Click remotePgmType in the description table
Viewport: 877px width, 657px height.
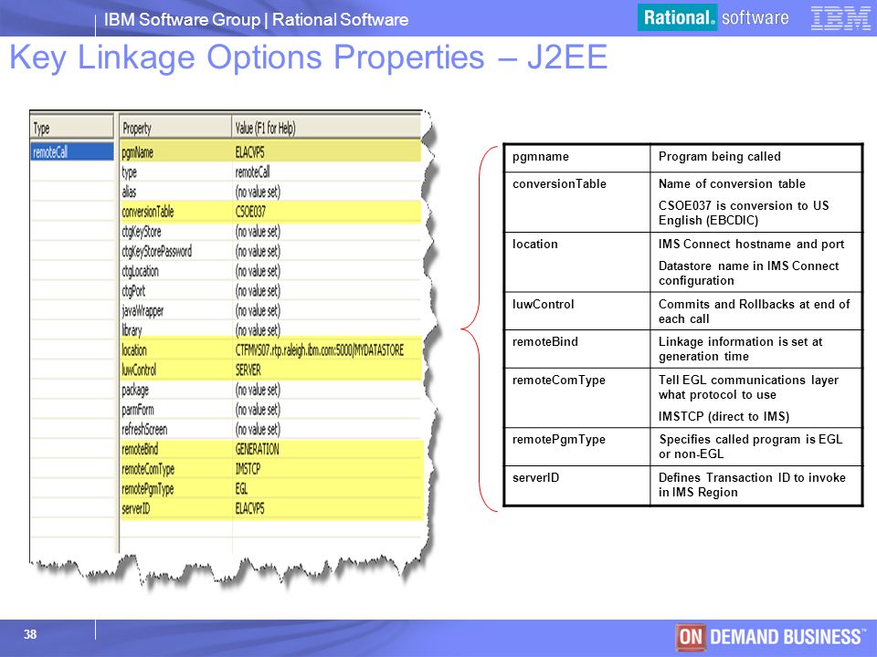[559, 440]
